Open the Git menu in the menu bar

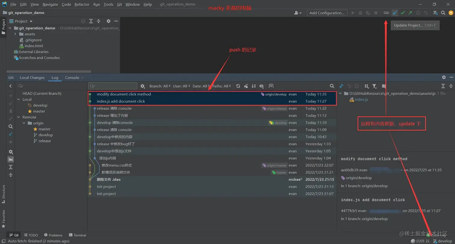click(x=119, y=4)
